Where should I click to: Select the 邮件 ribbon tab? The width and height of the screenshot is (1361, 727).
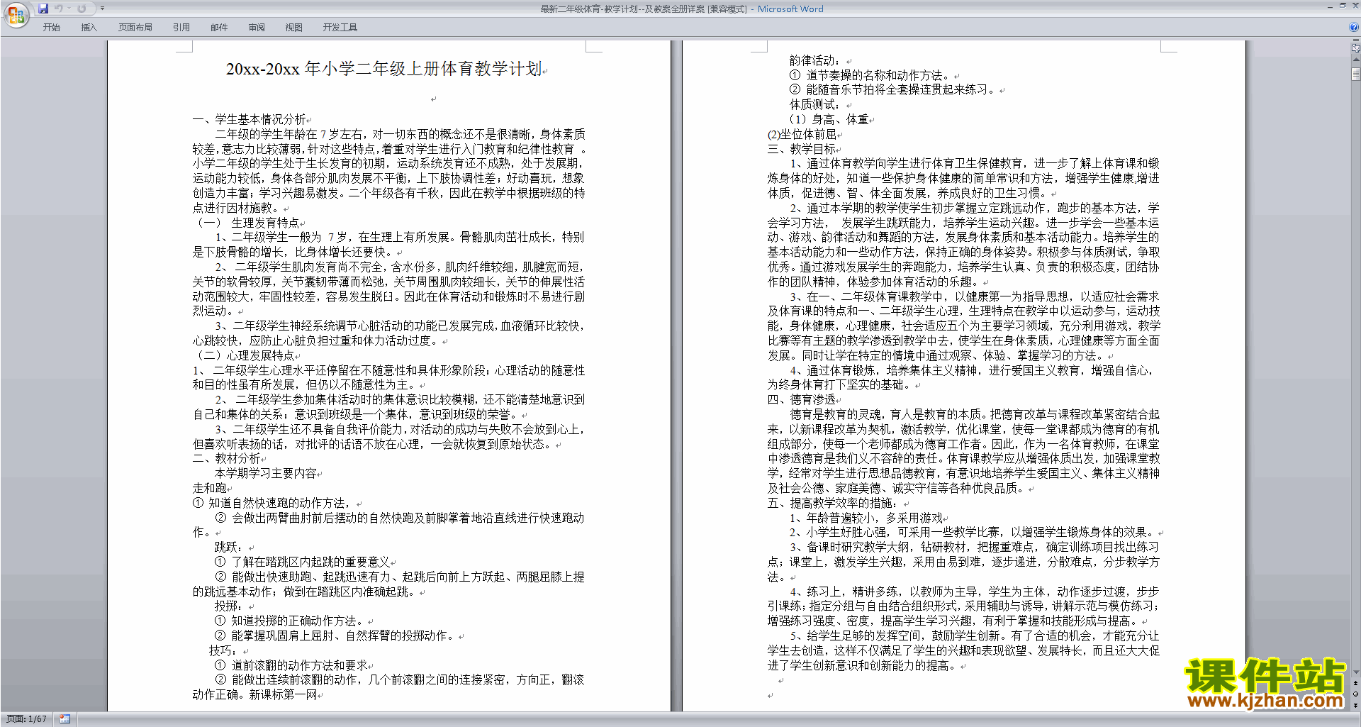(x=219, y=27)
